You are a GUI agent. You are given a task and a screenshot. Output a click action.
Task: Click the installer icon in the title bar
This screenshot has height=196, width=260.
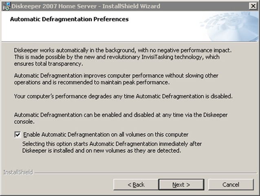(7, 6)
